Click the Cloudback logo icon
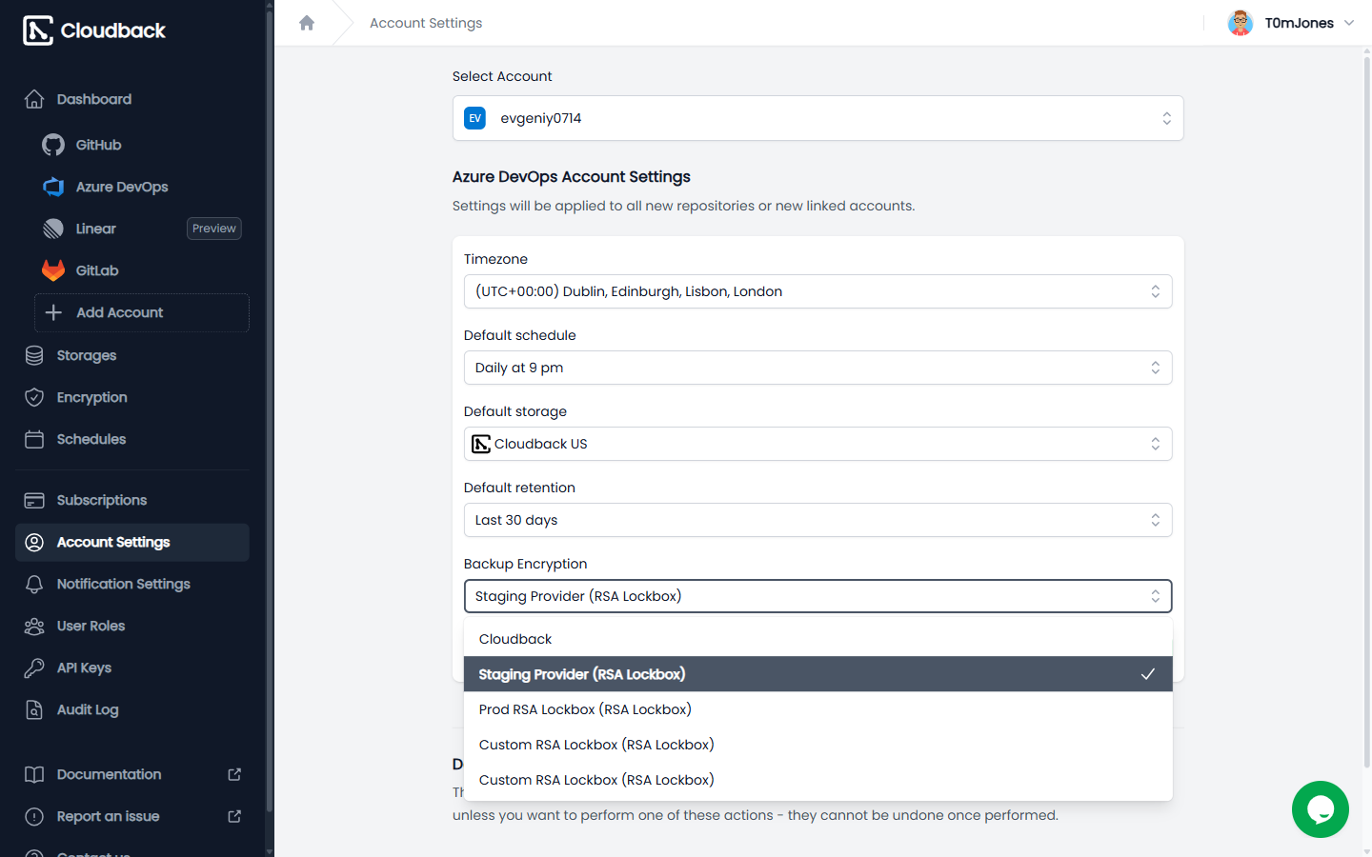The width and height of the screenshot is (1372, 857). 38,30
